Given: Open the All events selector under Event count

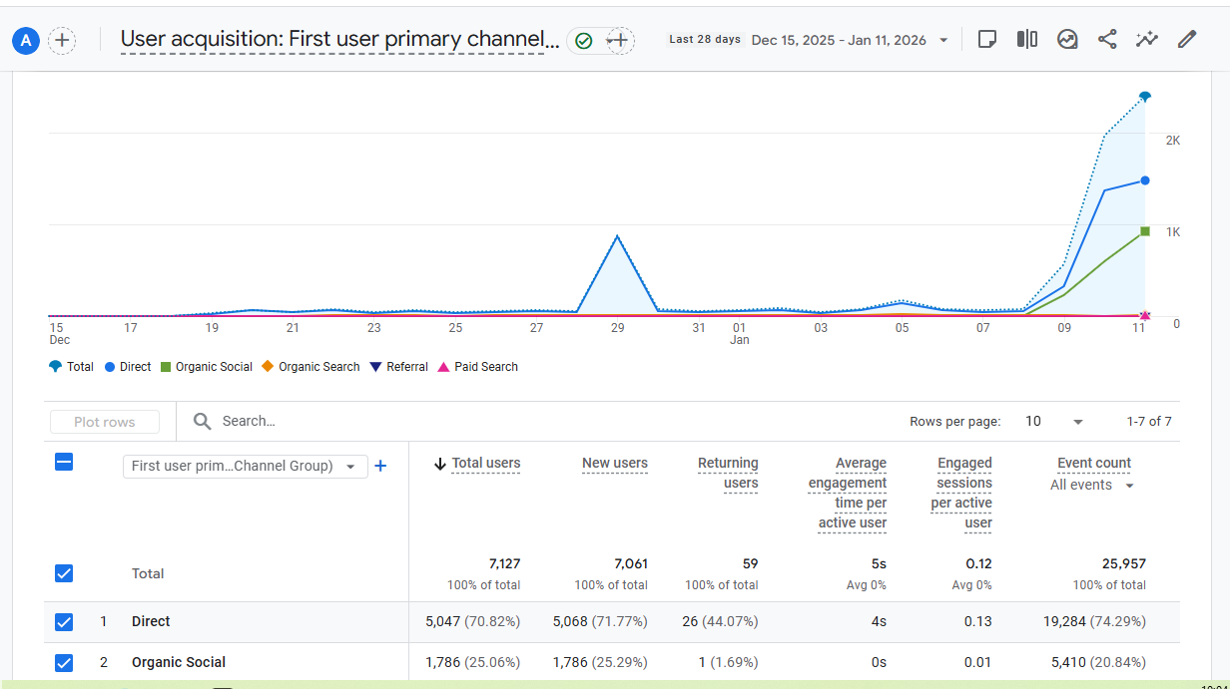Looking at the screenshot, I should [1091, 485].
